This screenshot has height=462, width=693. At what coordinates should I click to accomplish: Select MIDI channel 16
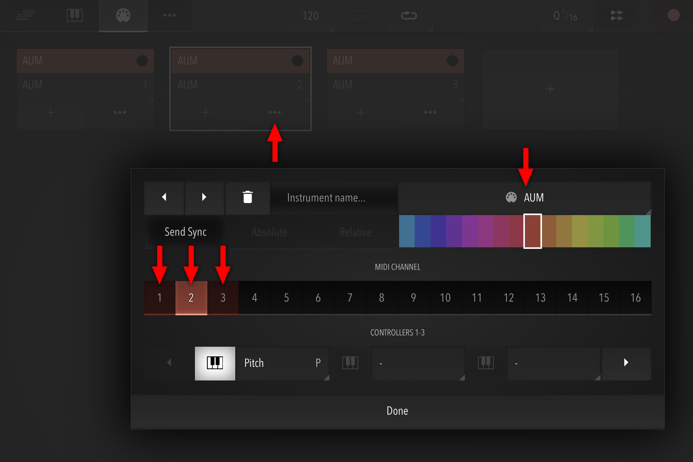click(x=636, y=298)
